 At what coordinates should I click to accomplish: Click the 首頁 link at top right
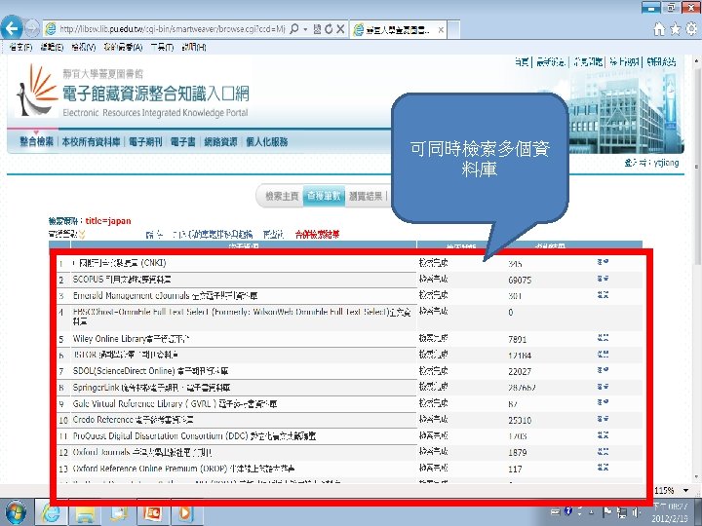(x=521, y=62)
